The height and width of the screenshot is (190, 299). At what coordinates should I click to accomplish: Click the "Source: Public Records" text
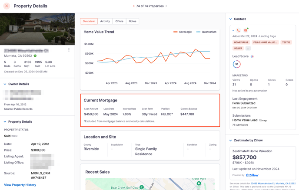pyautogui.click(x=18, y=109)
